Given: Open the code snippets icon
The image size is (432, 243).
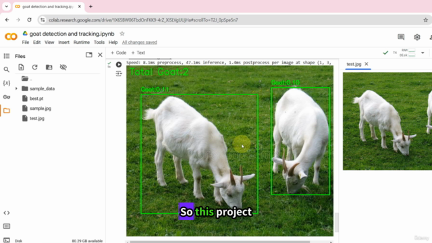Looking at the screenshot, I should pyautogui.click(x=7, y=213).
